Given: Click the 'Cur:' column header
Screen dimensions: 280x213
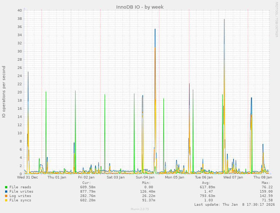Looking at the screenshot, I should click(x=86, y=183).
